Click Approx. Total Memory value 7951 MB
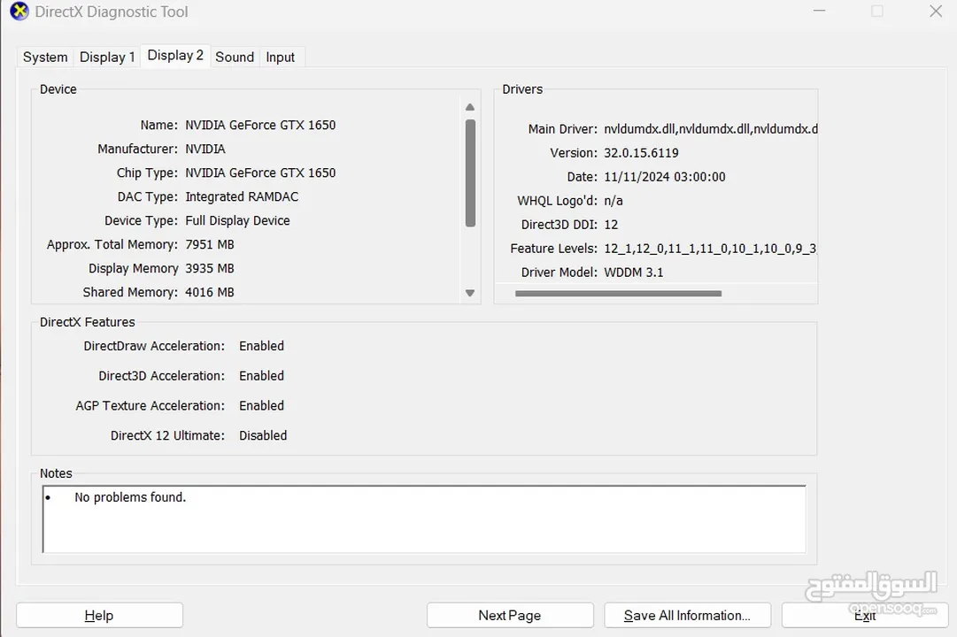 [210, 245]
